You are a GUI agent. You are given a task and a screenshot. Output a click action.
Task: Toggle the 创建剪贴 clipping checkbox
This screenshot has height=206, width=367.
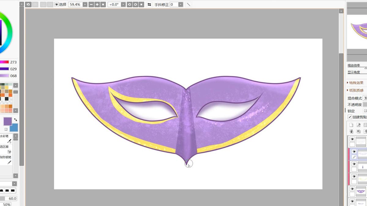click(350, 117)
